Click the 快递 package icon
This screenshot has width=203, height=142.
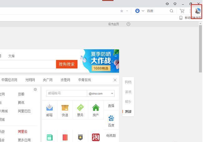point(65,108)
